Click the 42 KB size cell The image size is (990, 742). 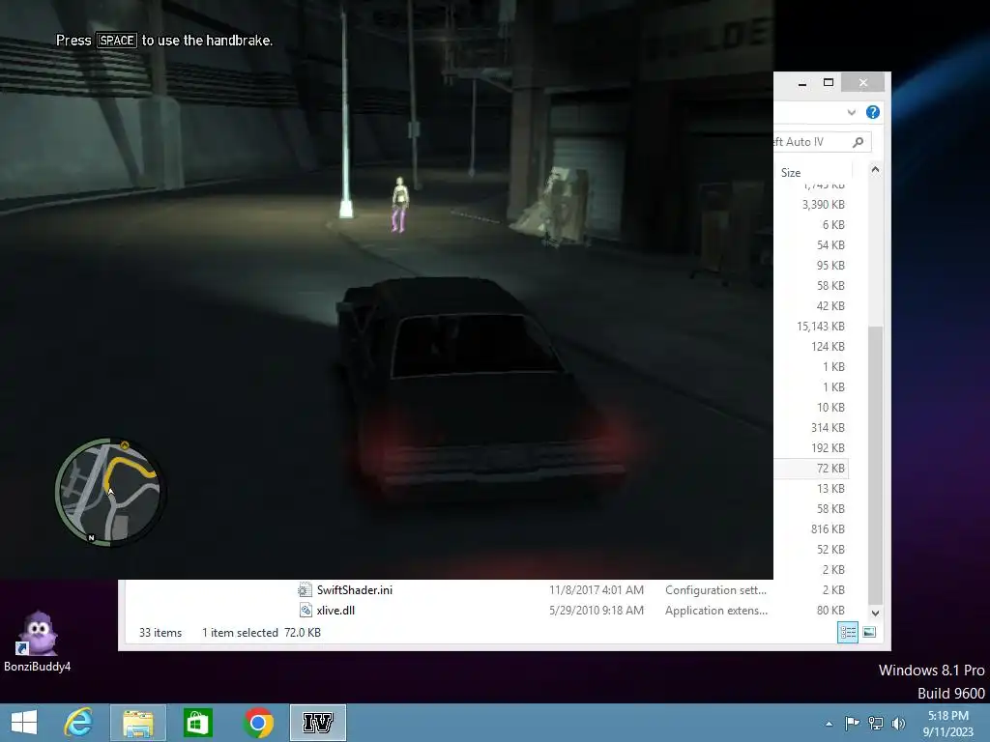point(830,306)
